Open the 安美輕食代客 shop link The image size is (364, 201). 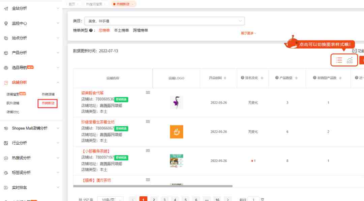pos(92,93)
